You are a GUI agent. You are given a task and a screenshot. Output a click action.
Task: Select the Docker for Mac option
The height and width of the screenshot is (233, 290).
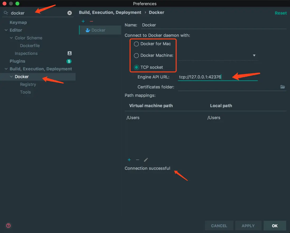153,44
